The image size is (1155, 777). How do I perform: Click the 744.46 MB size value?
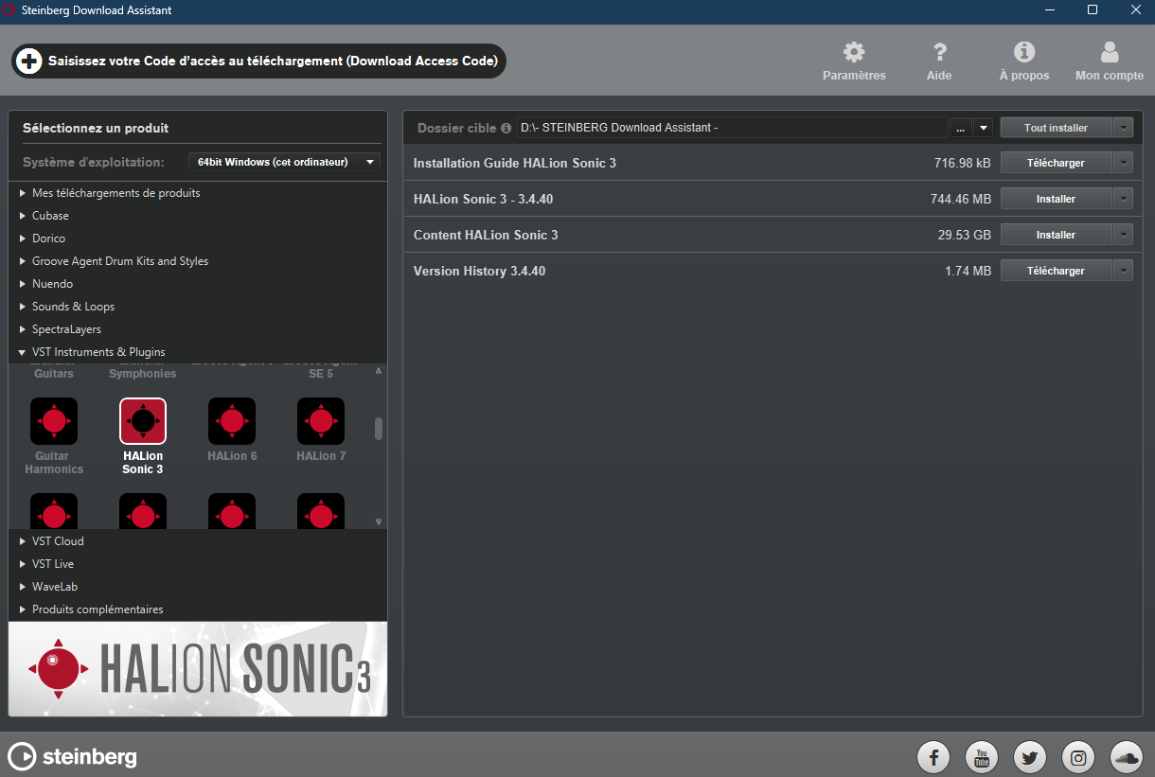click(x=961, y=199)
